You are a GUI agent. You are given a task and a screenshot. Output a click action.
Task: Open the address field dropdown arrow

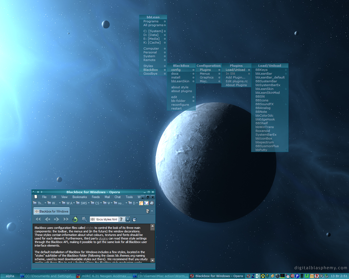click(x=128, y=219)
